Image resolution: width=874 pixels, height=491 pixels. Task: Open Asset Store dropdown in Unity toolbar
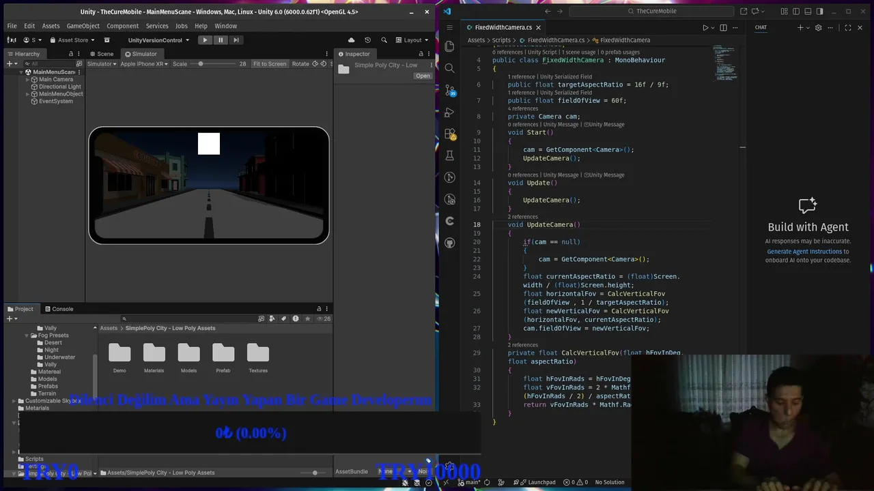[x=72, y=40]
